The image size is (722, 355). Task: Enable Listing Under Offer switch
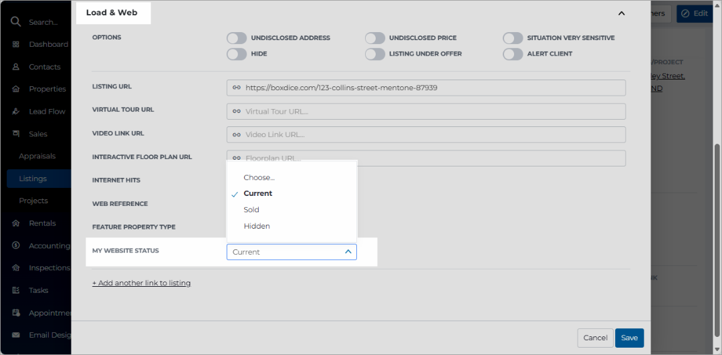point(375,54)
